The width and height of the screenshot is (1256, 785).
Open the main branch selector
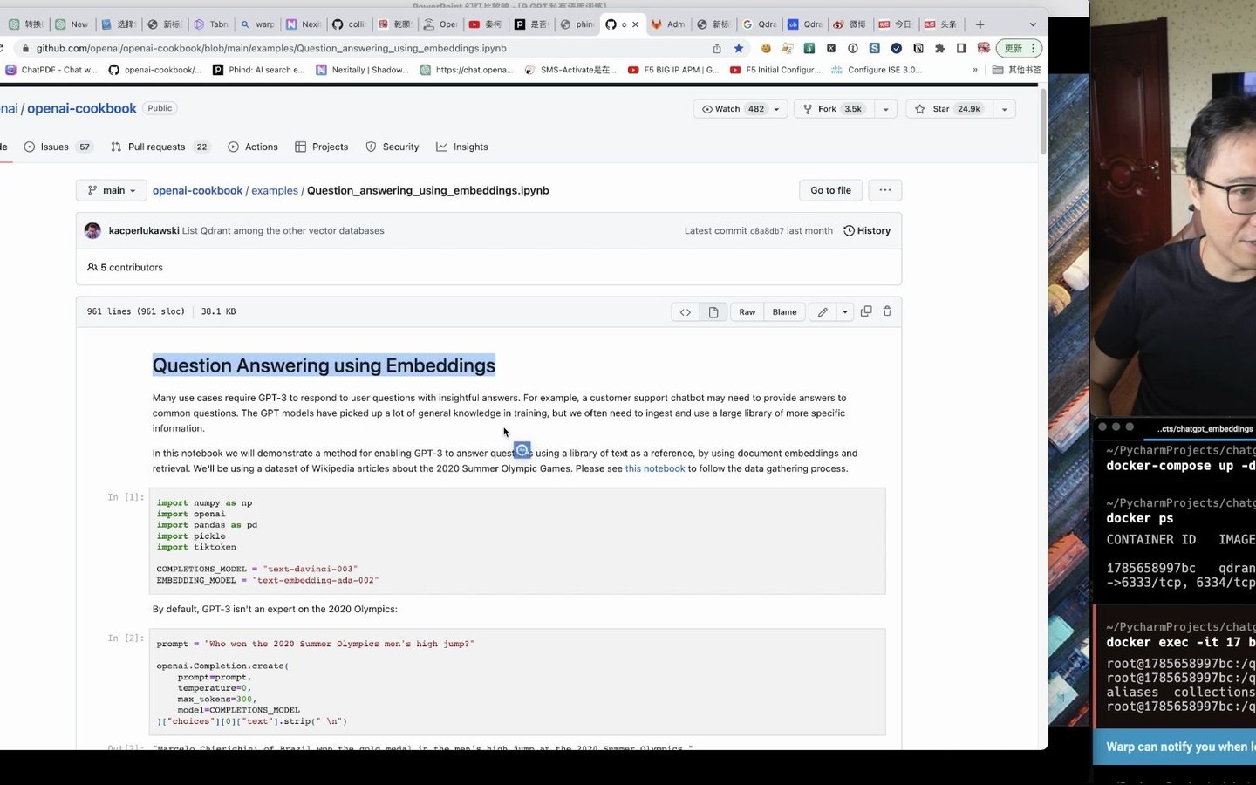tap(112, 190)
